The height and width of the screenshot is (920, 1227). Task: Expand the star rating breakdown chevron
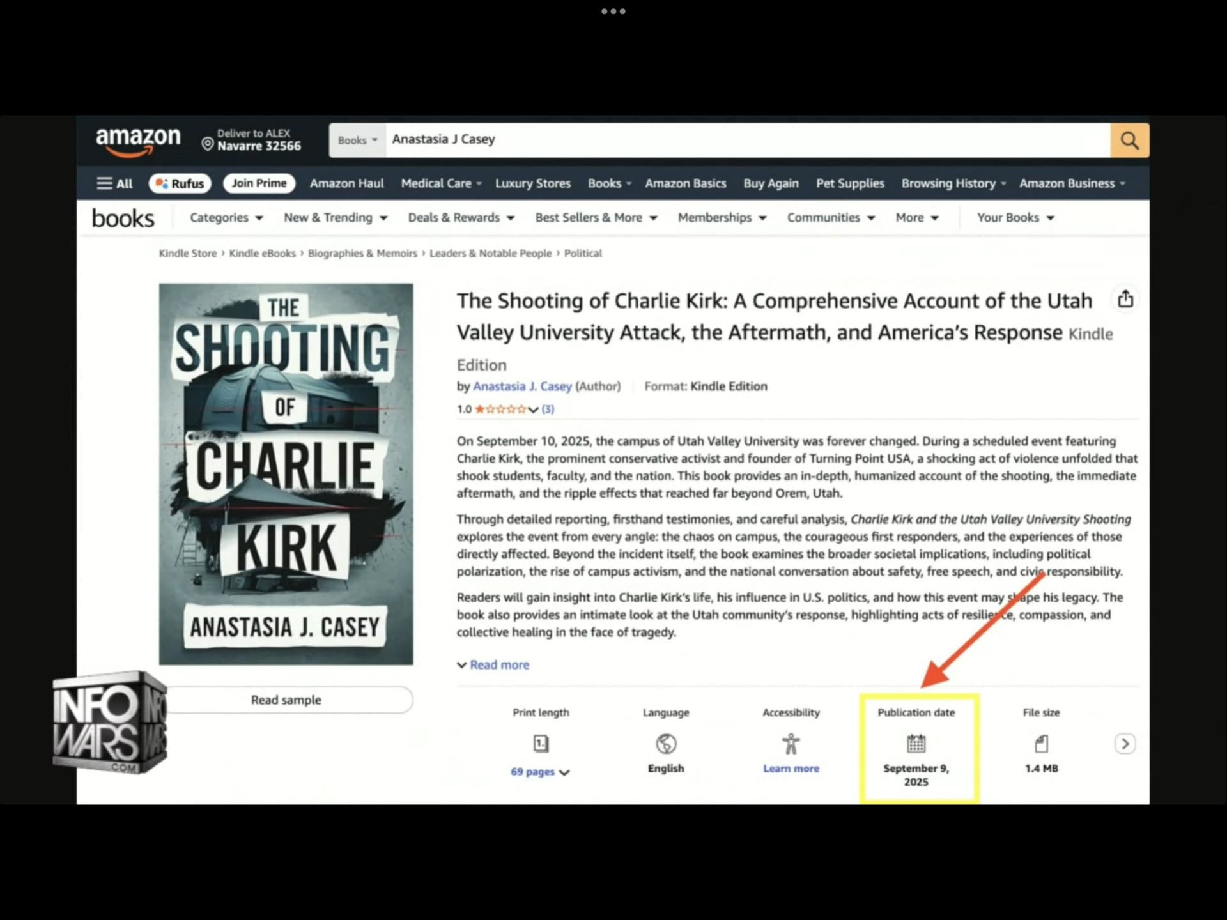point(533,410)
